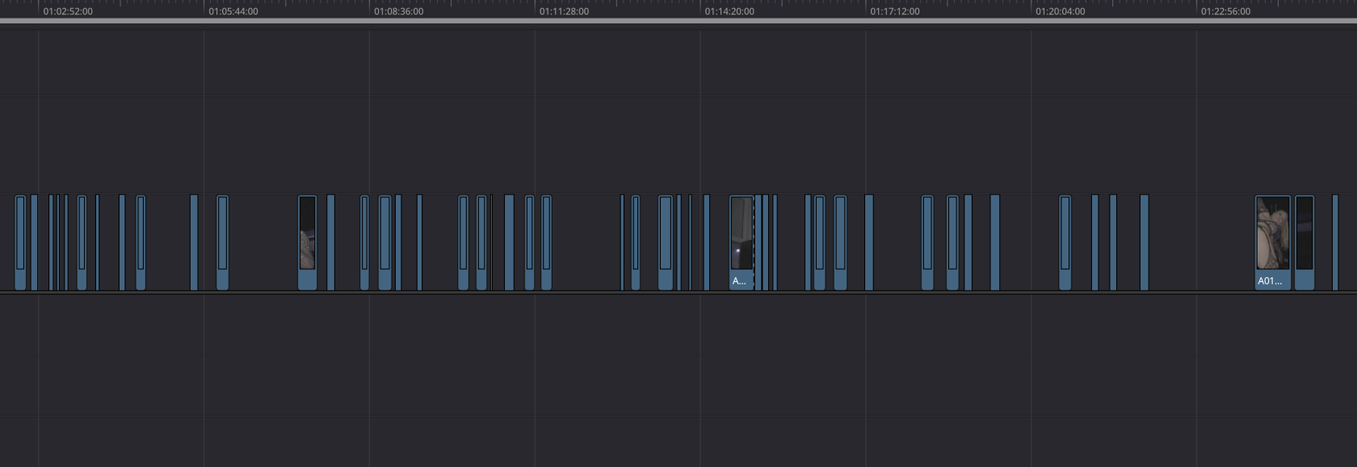Select the dark thumbnail clip right of A01...
The height and width of the screenshot is (467, 1357).
tap(1304, 242)
